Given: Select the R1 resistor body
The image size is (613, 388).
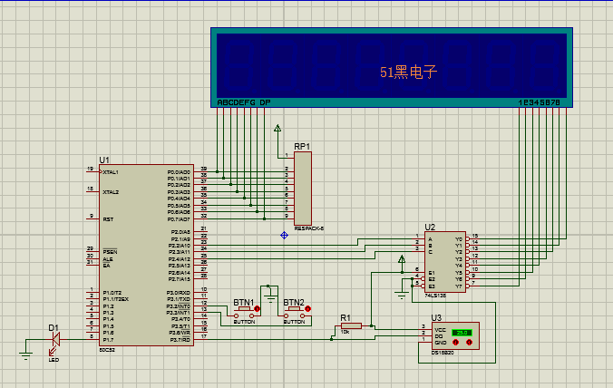Looking at the screenshot, I should point(351,325).
